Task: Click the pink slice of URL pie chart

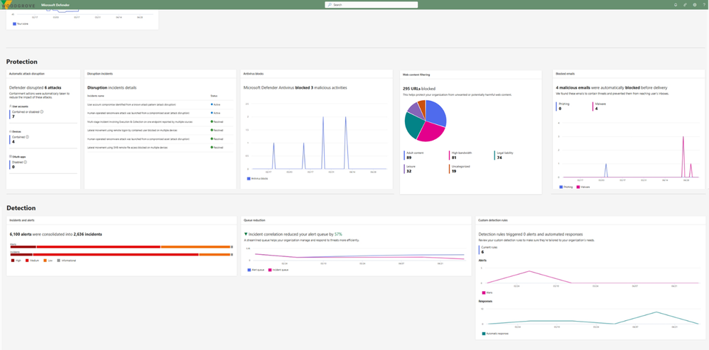Action: coord(430,133)
